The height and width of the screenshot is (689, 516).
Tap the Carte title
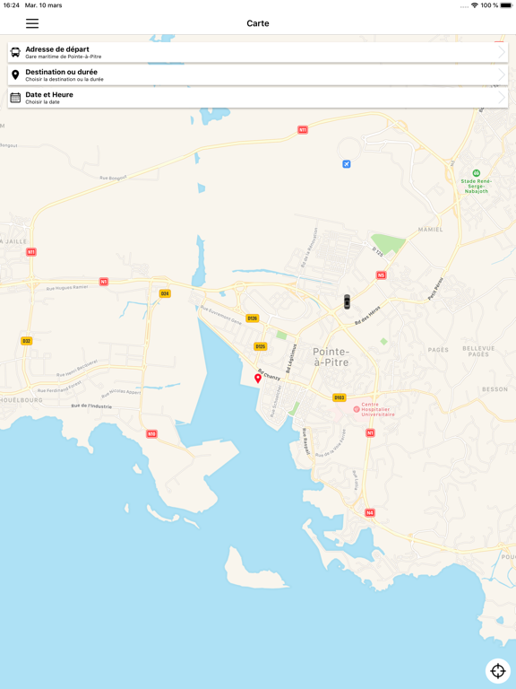258,23
